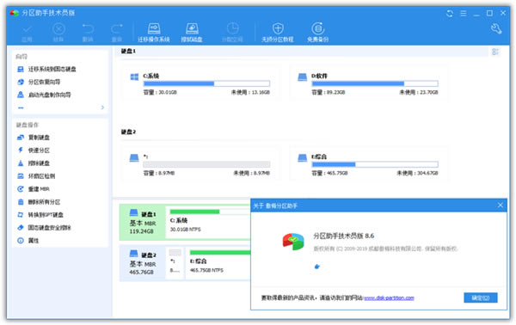Click the Partition Assistant logo in About dialog
The image size is (516, 325).
point(293,242)
